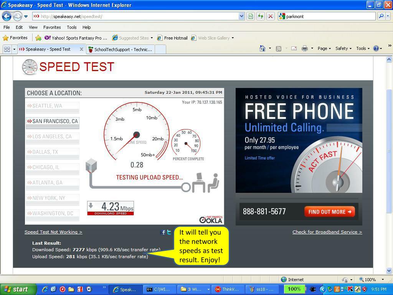
Task: Click the page scrollbar up arrow
Action: [389, 60]
